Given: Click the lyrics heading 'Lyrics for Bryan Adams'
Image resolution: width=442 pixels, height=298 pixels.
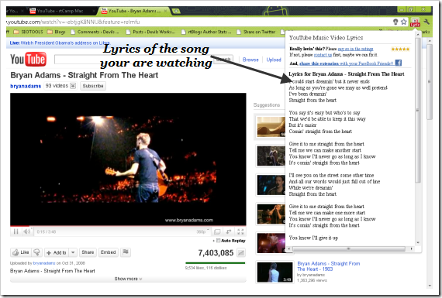Looking at the screenshot, I should point(347,74).
